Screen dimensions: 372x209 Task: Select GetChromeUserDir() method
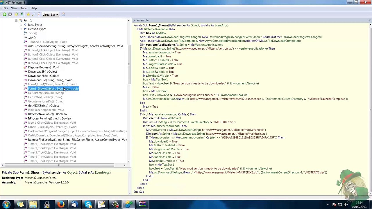pos(46,93)
